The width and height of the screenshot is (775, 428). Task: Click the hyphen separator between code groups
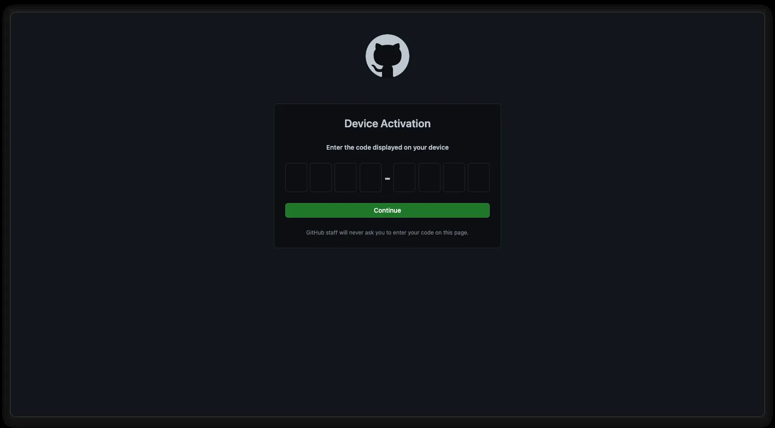387,178
